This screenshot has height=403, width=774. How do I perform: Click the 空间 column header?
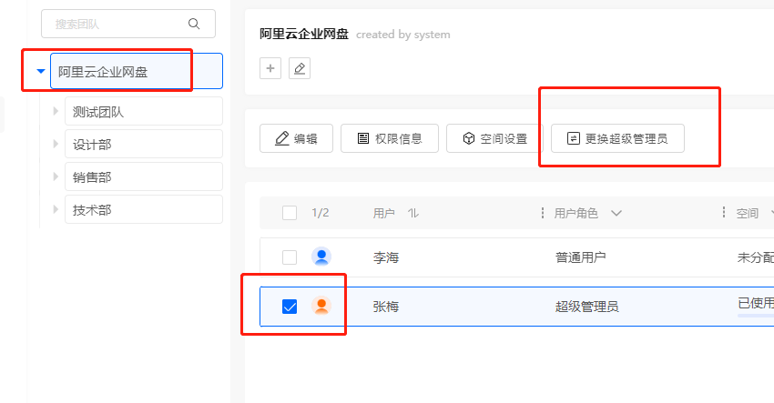(x=748, y=213)
